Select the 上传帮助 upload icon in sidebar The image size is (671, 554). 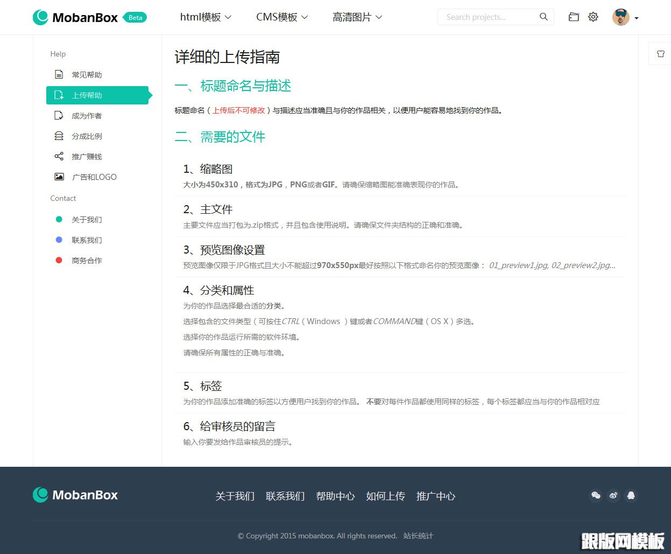59,95
